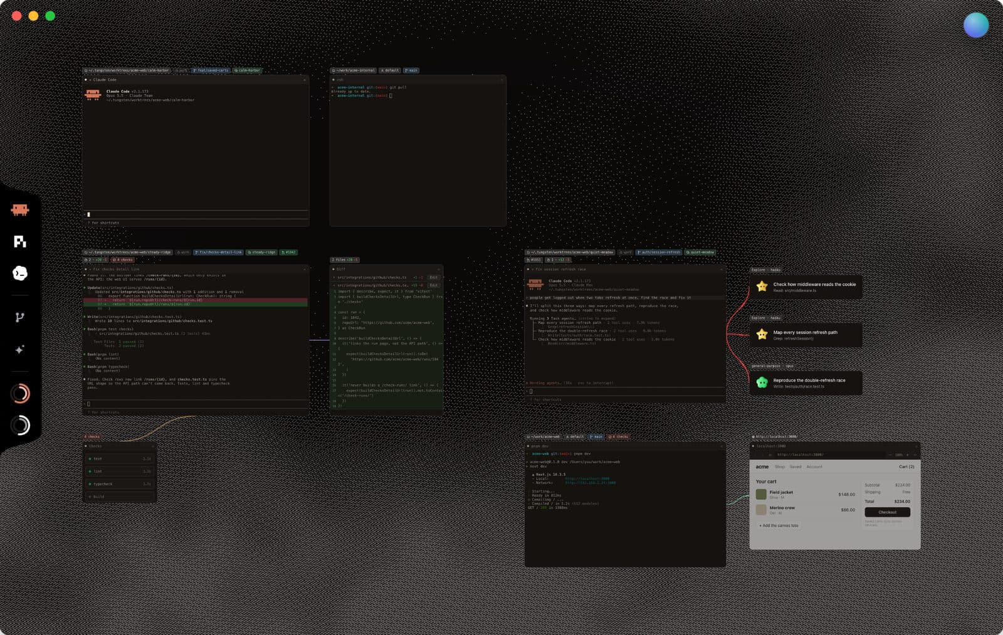The image size is (1003, 635).
Task: Open 'Check how middleware reads the cookie' agent card
Action: click(806, 286)
